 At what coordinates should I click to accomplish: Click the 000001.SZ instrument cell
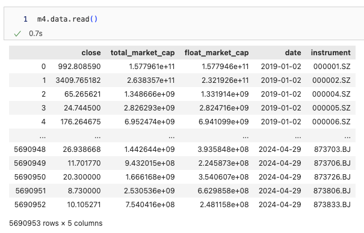click(332, 67)
